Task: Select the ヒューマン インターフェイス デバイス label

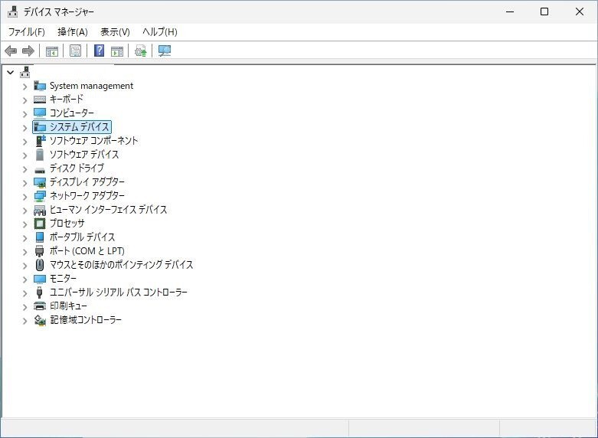Action: pos(108,210)
